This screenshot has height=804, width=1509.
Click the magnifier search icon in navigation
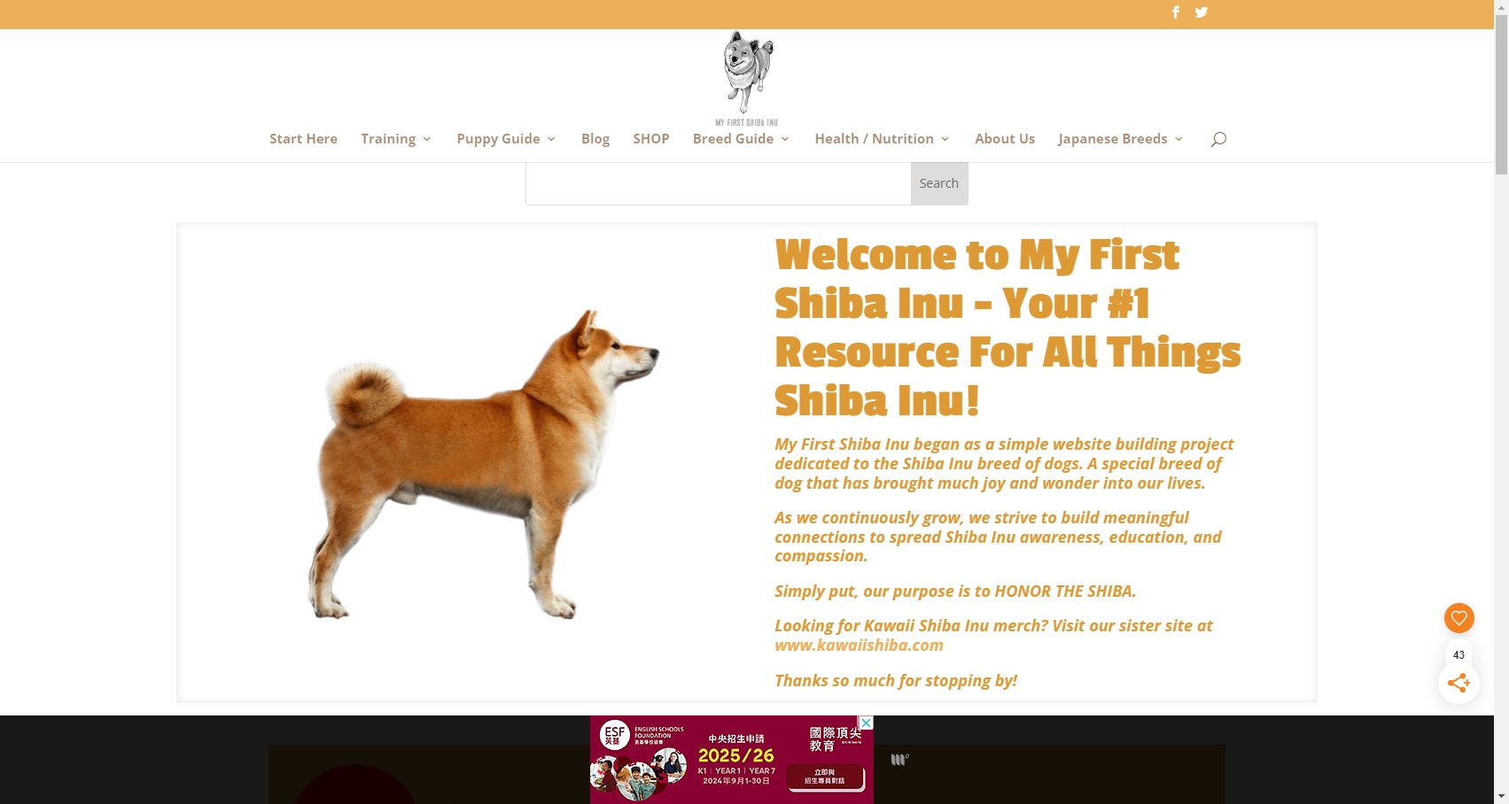(x=1218, y=139)
